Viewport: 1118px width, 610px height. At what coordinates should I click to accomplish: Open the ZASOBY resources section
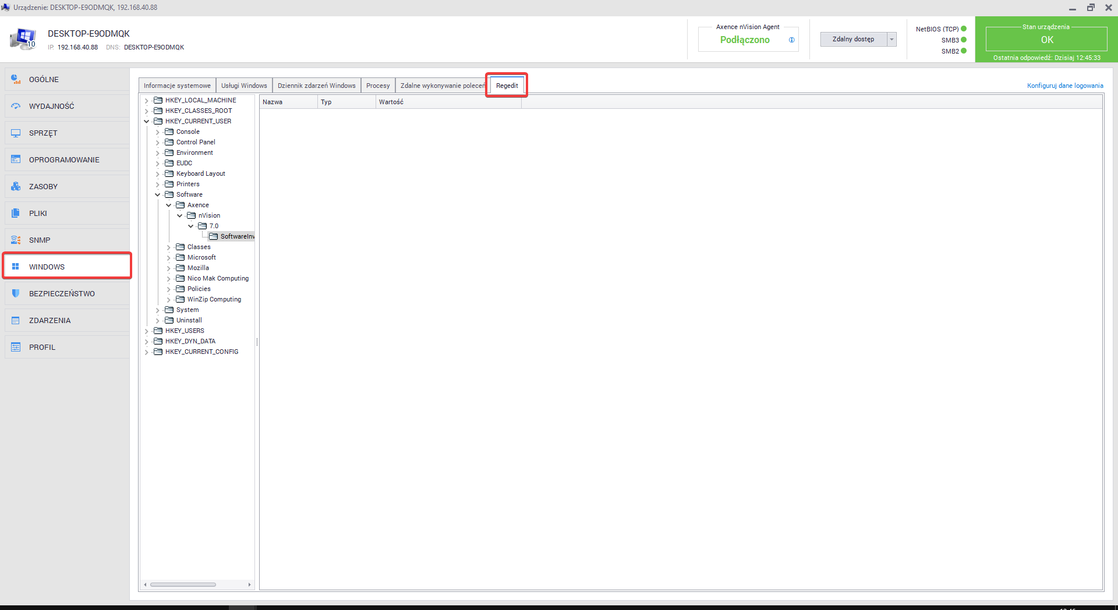(x=67, y=187)
